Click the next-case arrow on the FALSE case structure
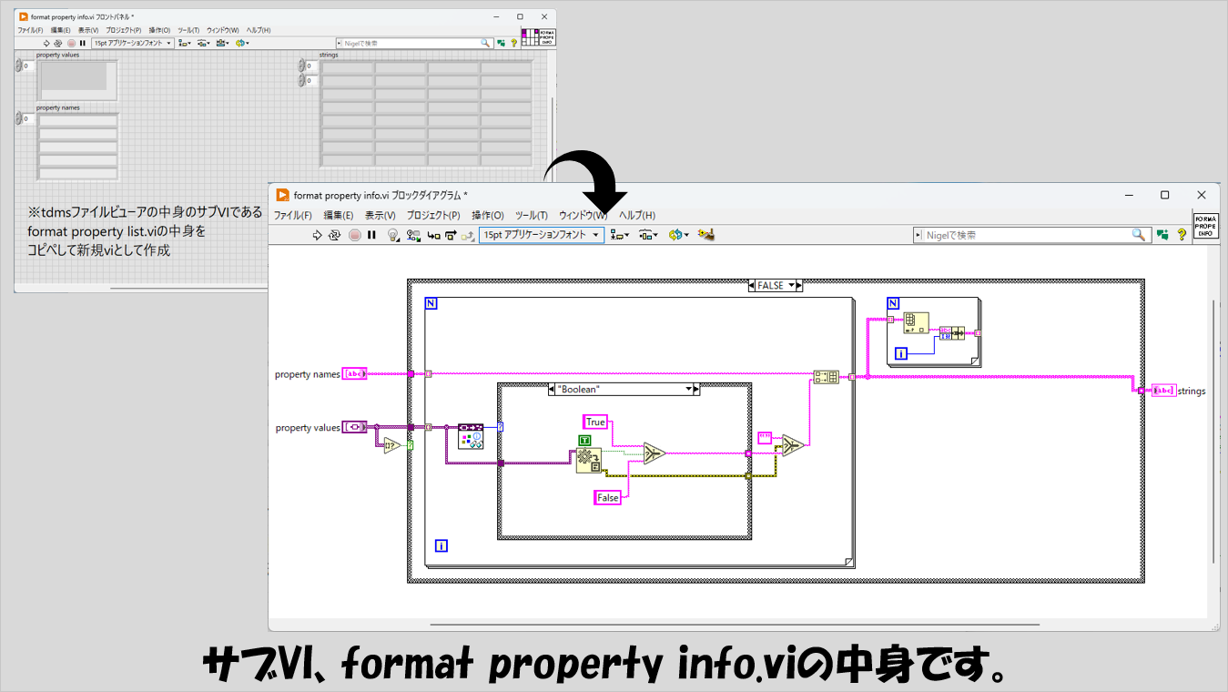This screenshot has width=1228, height=692. point(798,286)
